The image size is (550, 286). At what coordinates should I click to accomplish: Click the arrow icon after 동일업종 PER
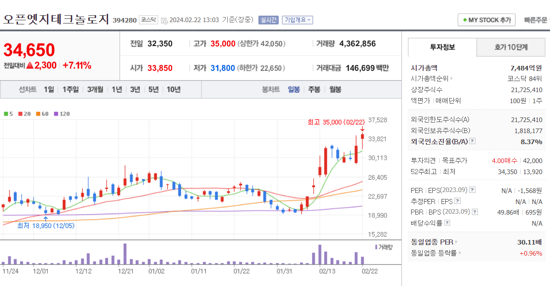[x=456, y=242]
